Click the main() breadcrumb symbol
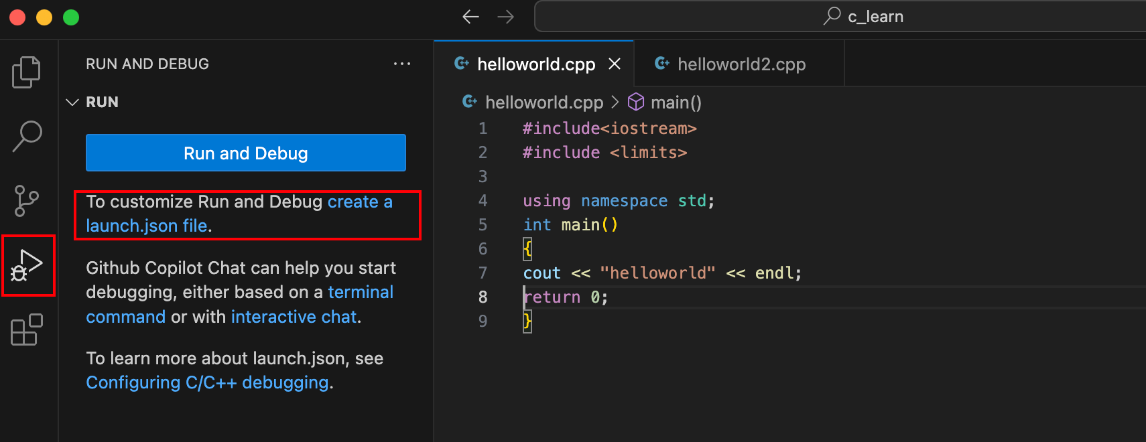The width and height of the screenshot is (1146, 442). pyautogui.click(x=675, y=102)
